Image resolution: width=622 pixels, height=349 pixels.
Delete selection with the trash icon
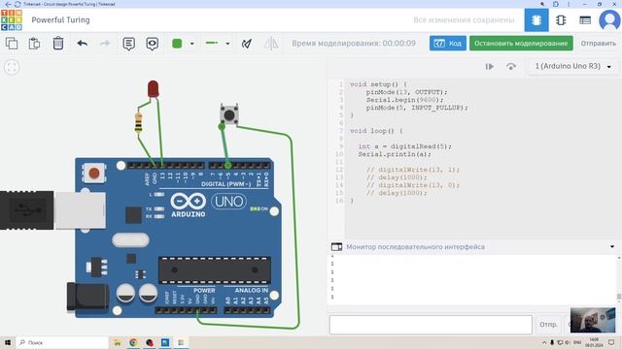58,43
